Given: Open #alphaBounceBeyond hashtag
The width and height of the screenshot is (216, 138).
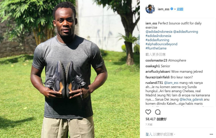Looking at the screenshot, I should point(161,44).
